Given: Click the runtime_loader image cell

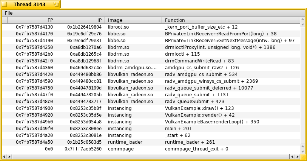Looking at the screenshot, I should pos(125,142).
